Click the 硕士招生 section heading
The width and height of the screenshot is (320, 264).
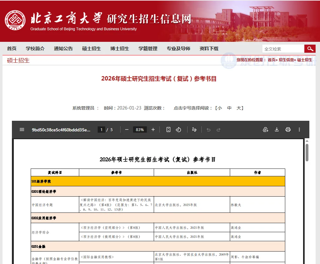tap(18, 61)
